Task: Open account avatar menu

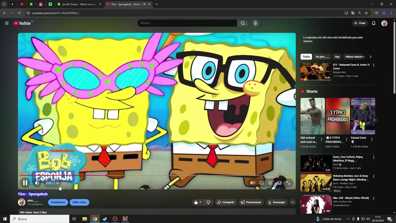Action: pos(384,23)
